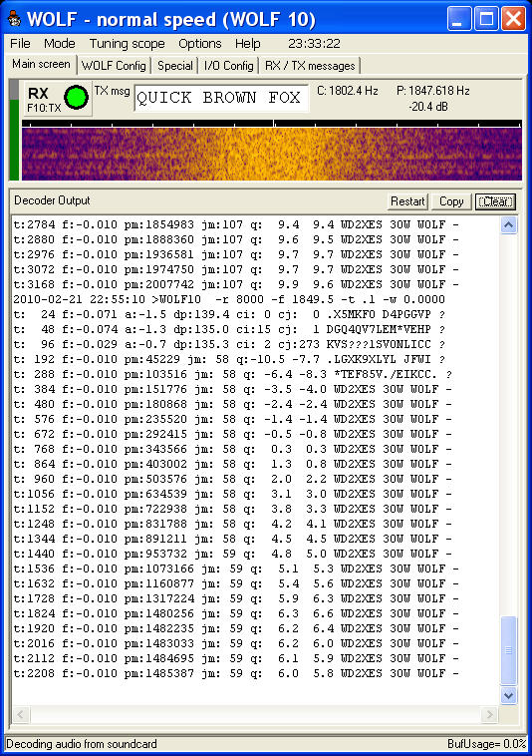Click the tuning scope waterfall display
Image resolution: width=532 pixels, height=756 pixels.
pos(272,154)
